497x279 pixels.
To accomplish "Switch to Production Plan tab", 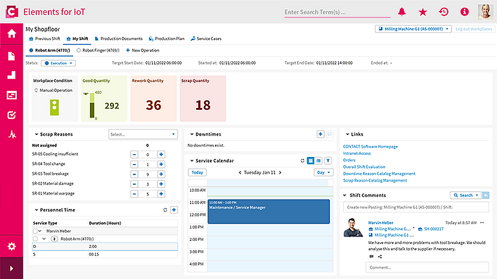I will click(x=166, y=39).
